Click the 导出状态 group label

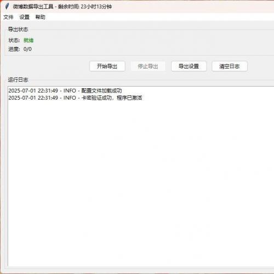coord(18,30)
